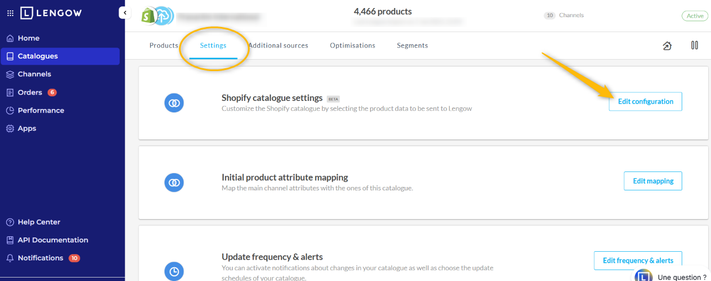The width and height of the screenshot is (711, 281).
Task: Open the Channels sidebar item
Action: click(x=34, y=74)
